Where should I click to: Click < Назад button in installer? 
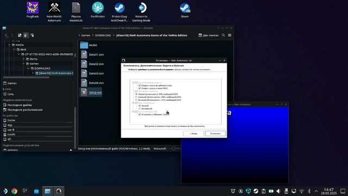point(194,133)
